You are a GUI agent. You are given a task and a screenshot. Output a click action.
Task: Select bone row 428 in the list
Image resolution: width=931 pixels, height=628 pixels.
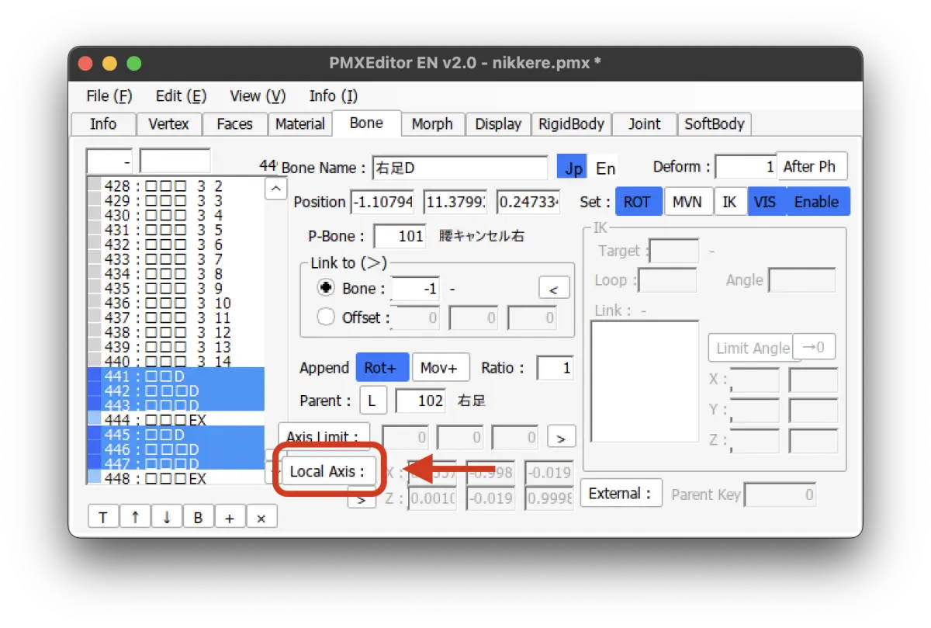175,186
